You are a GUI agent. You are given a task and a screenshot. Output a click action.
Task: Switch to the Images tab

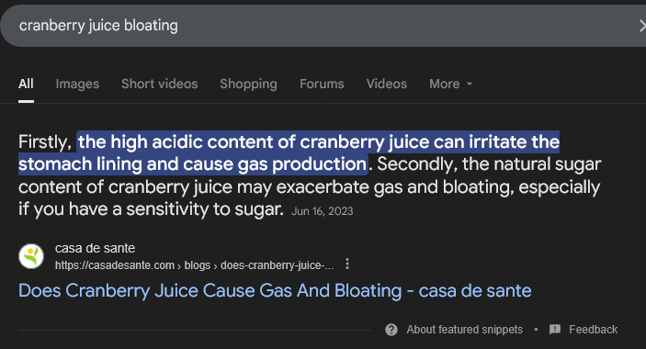coord(77,84)
